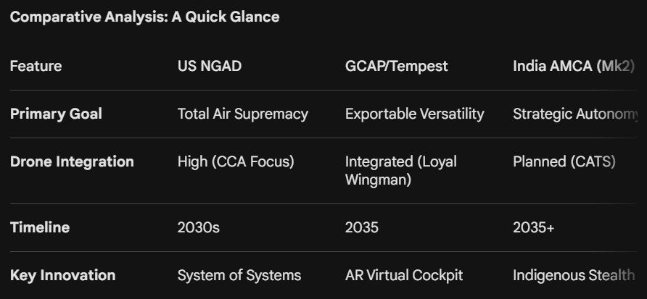Click the "India AMCA (Mk2)" column header
Image resolution: width=647 pixels, height=299 pixels.
point(573,67)
